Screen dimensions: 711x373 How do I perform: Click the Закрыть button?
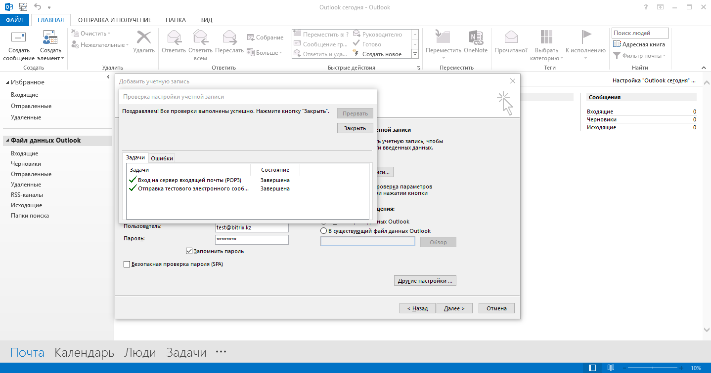coord(355,128)
